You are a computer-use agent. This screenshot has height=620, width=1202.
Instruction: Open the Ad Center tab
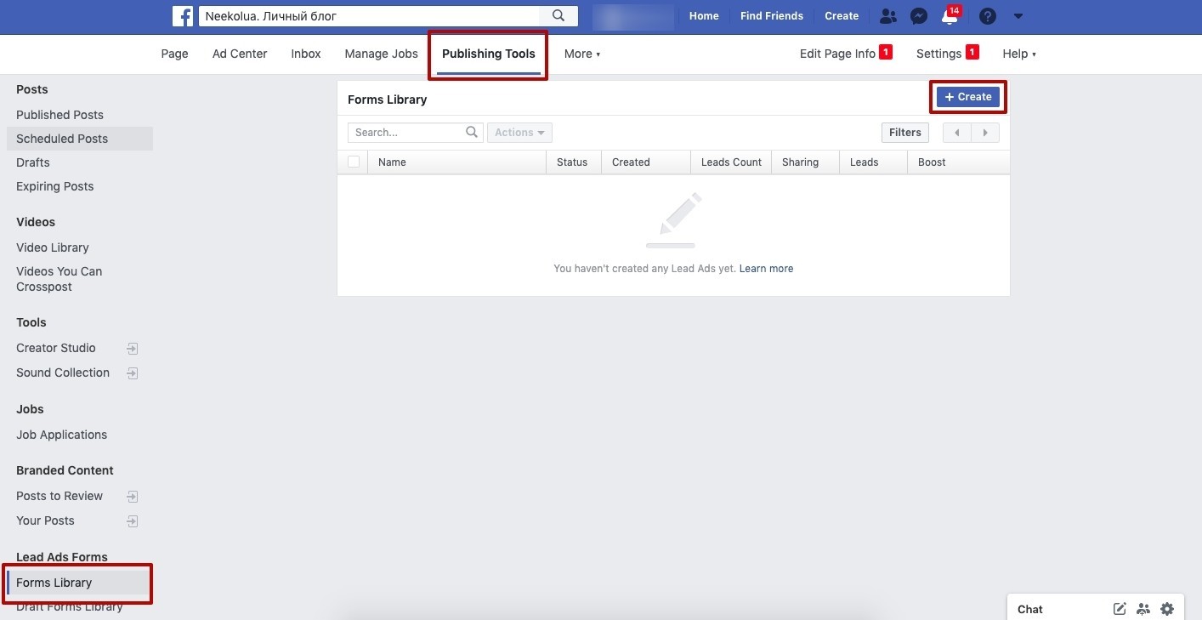240,54
